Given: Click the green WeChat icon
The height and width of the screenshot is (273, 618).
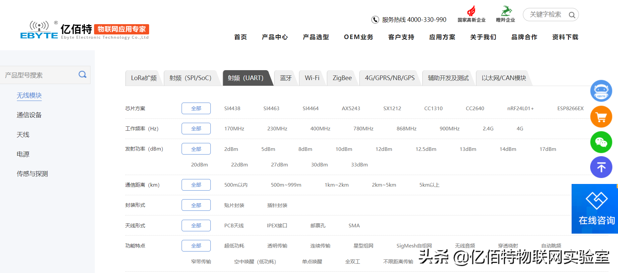Looking at the screenshot, I should [x=601, y=142].
